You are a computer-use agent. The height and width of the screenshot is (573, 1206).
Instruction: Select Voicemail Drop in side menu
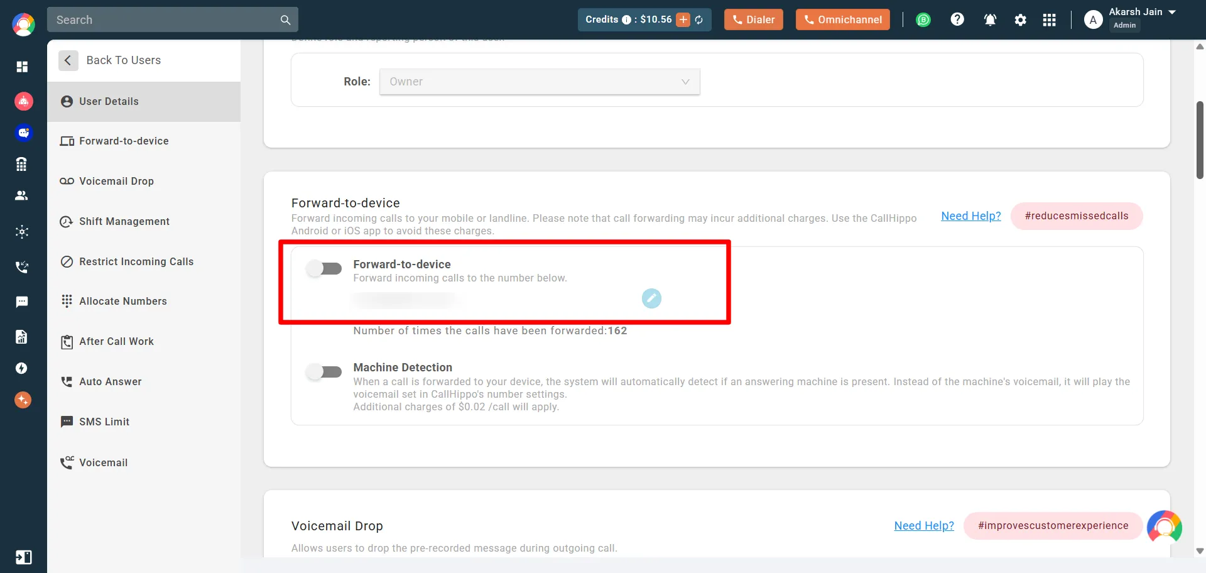[x=116, y=181]
